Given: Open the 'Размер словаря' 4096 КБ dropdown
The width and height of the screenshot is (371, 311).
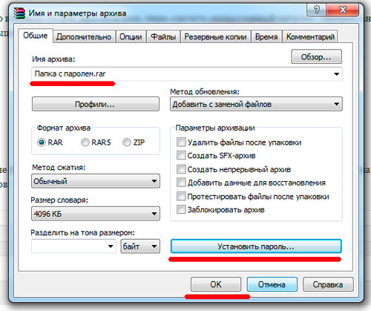Looking at the screenshot, I should tap(96, 214).
